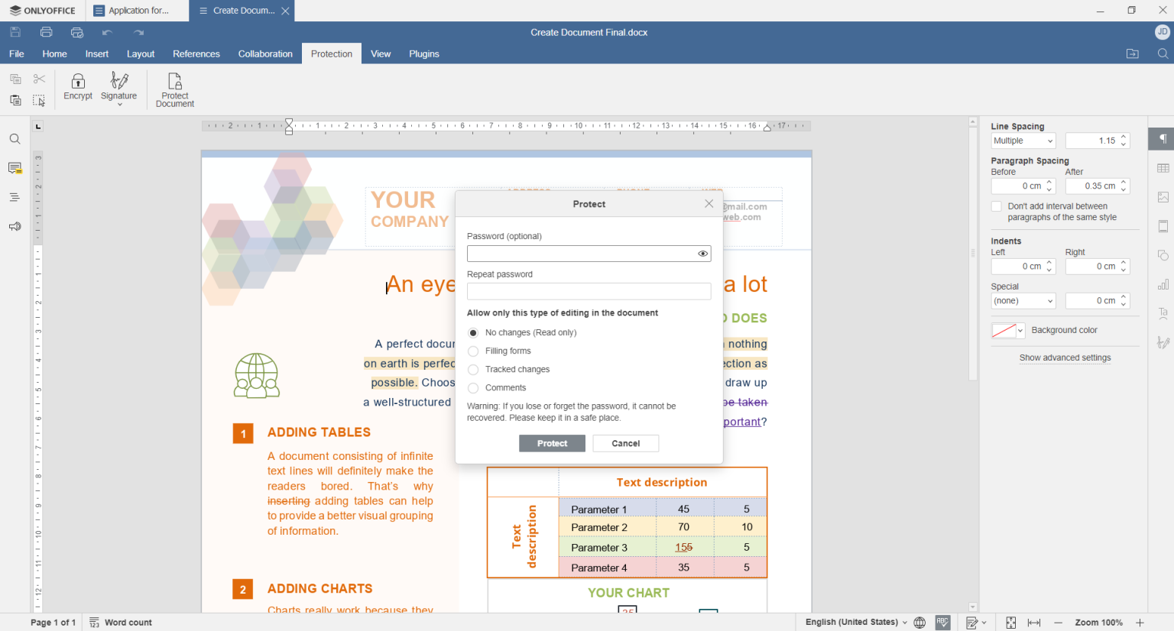Viewport: 1174px width, 631px height.
Task: Open the Line Spacing type dropdown
Action: pos(1023,141)
